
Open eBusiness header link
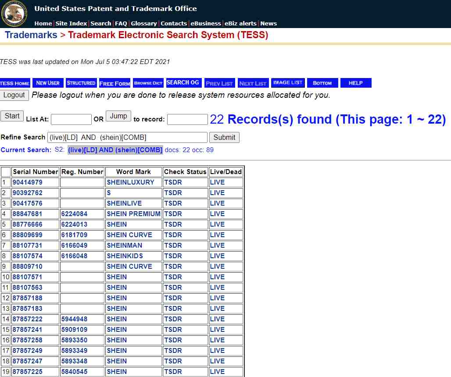pyautogui.click(x=206, y=24)
